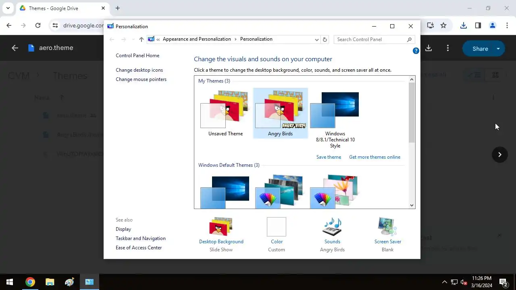Image resolution: width=516 pixels, height=290 pixels.
Task: Open Chrome three-dot menu
Action: (x=507, y=25)
